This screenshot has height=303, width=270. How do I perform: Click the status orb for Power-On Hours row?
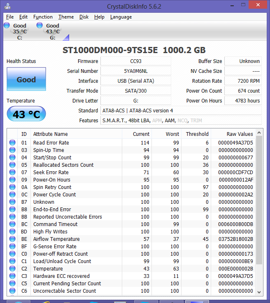pos(12,179)
